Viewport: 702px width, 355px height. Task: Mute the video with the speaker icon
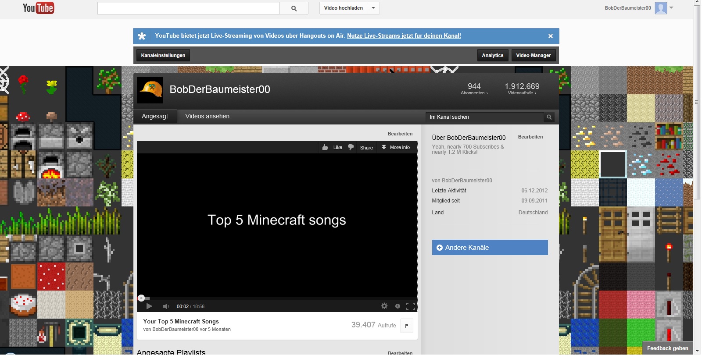(166, 306)
